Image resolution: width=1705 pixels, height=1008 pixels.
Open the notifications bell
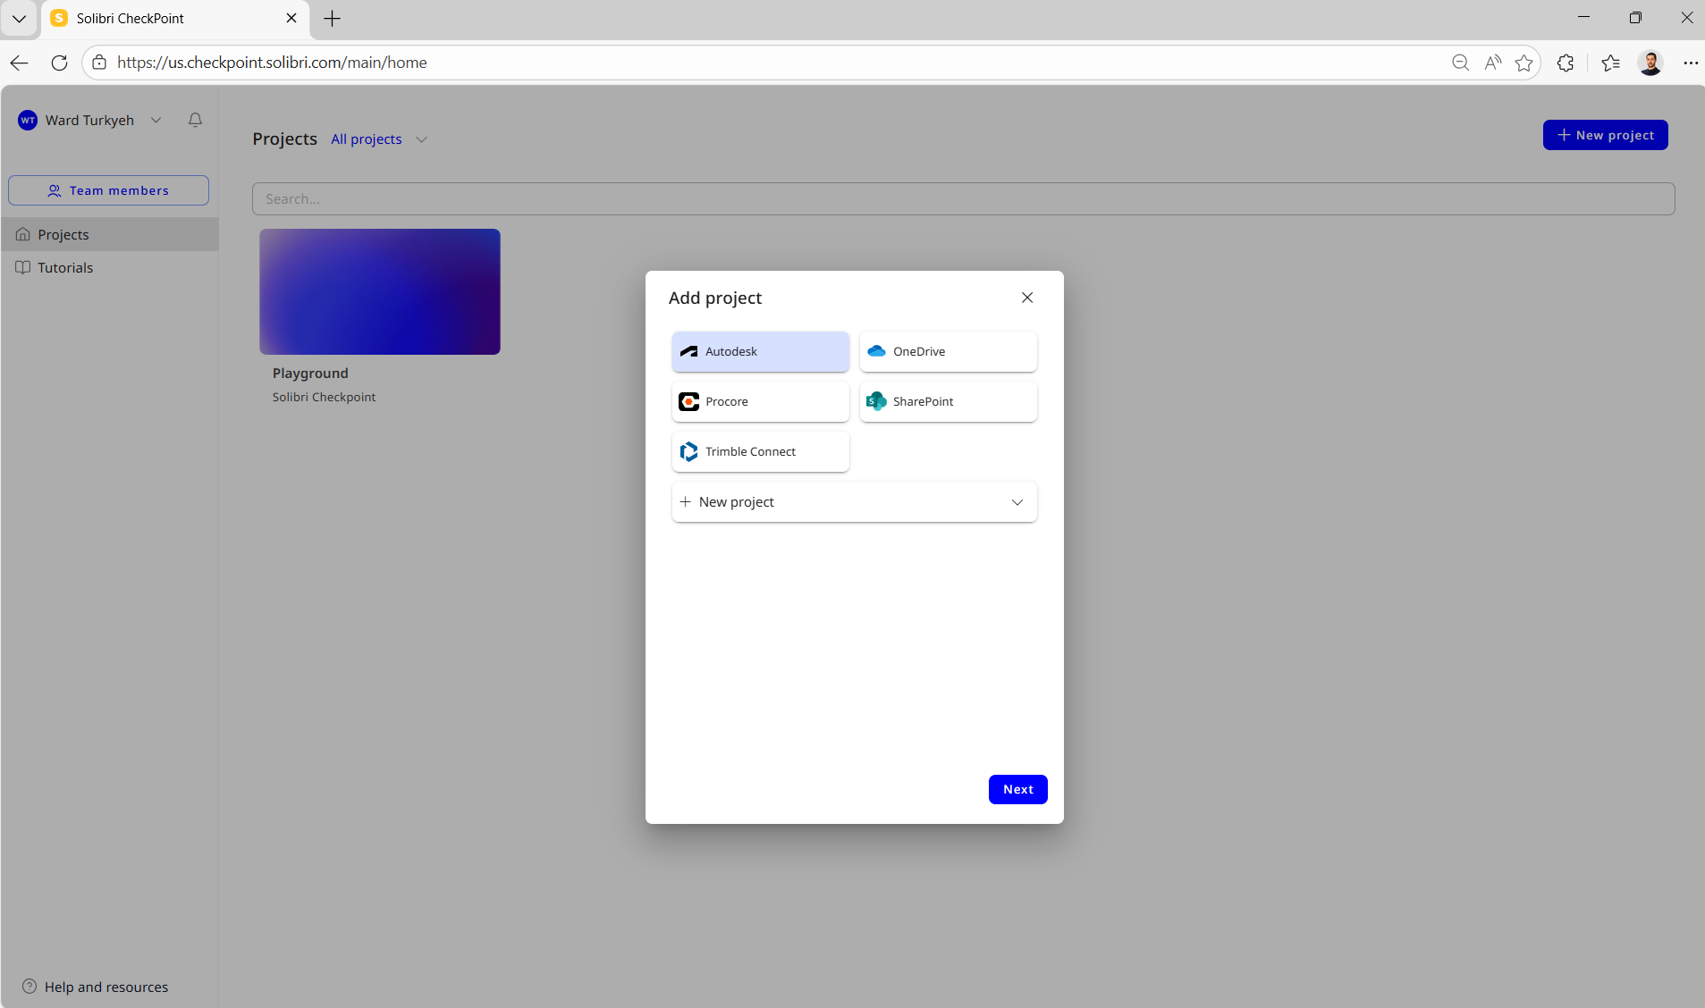194,120
